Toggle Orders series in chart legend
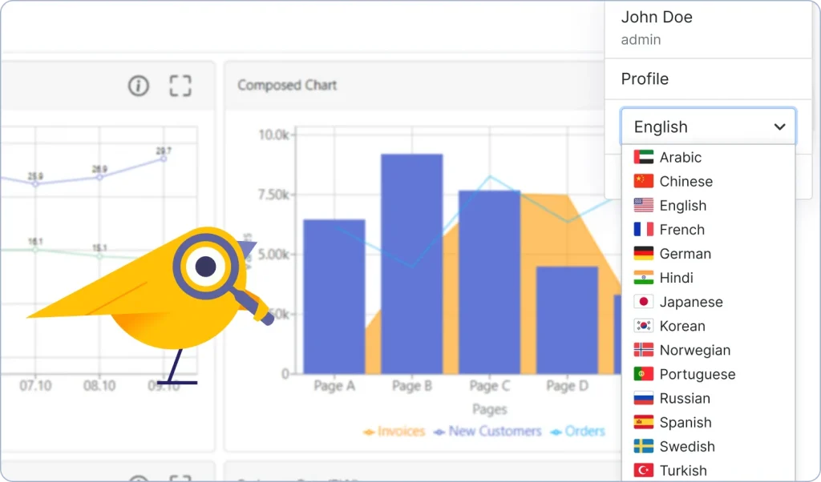 tap(577, 432)
